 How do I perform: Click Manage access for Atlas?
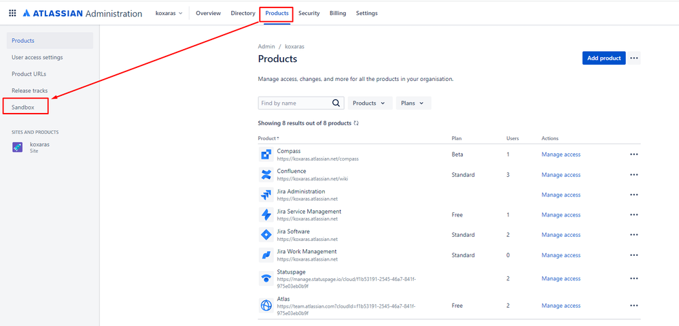click(x=561, y=306)
